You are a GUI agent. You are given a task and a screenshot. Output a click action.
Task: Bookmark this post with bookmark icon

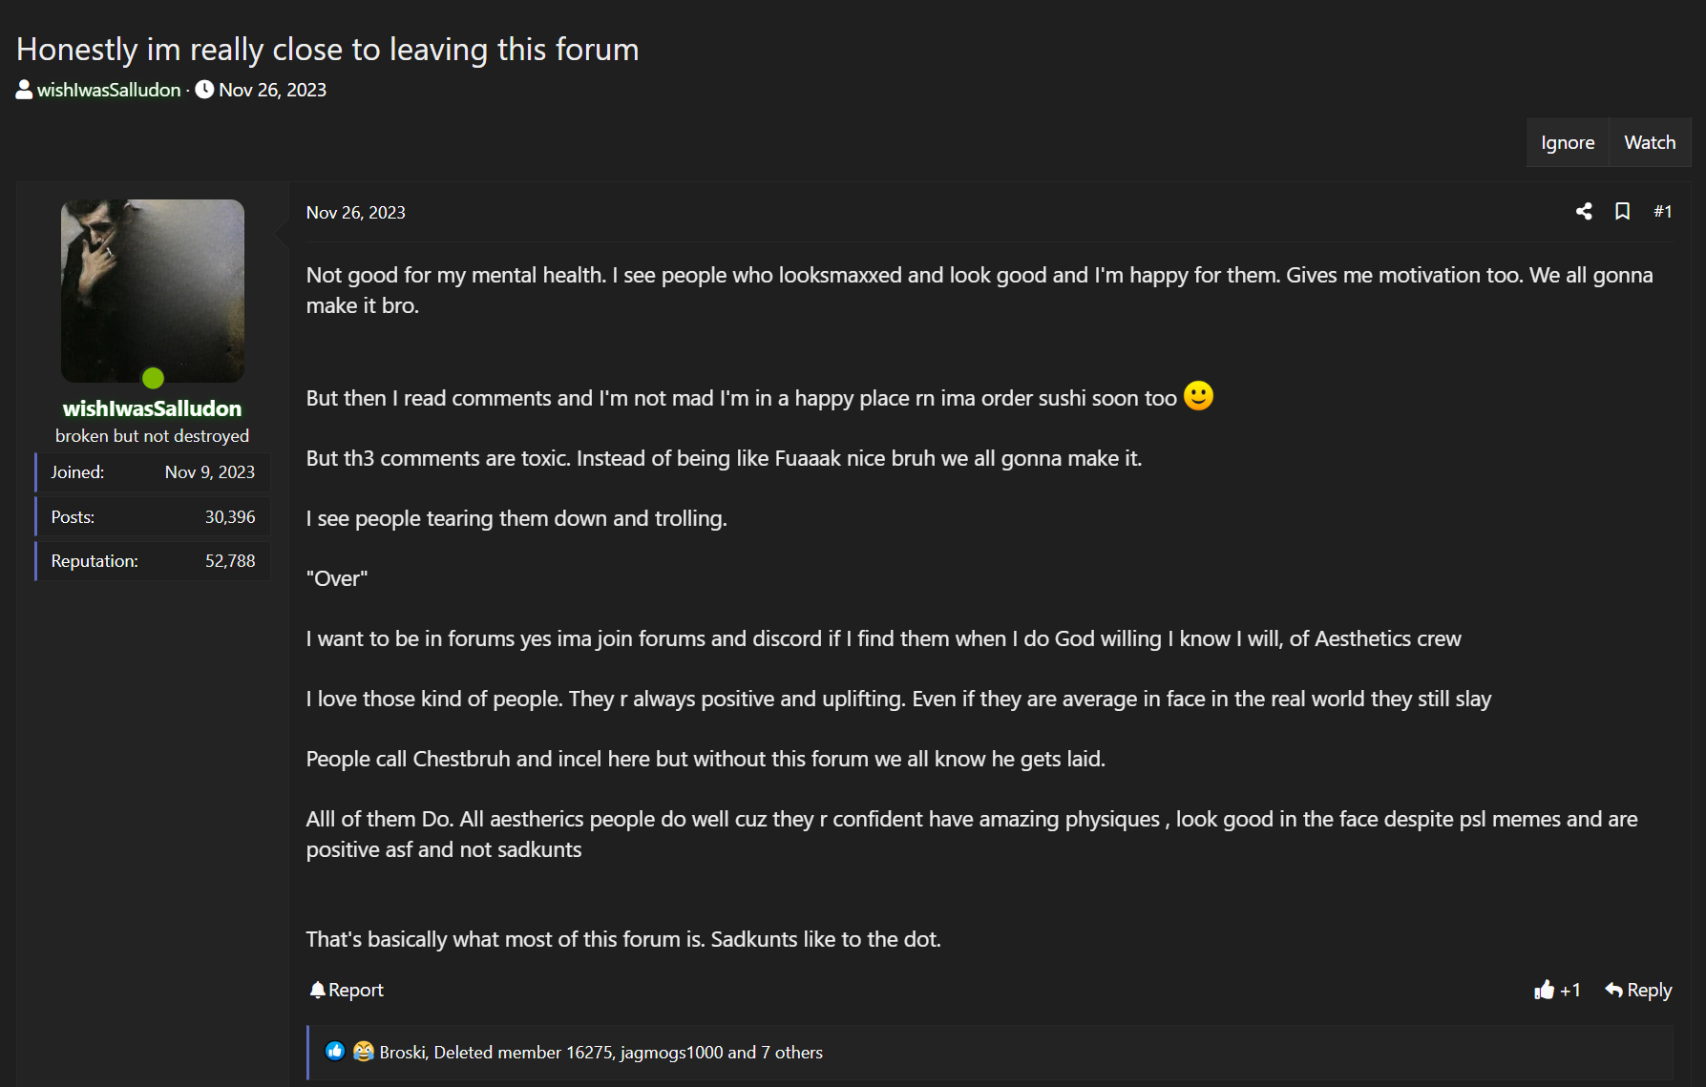pos(1622,212)
